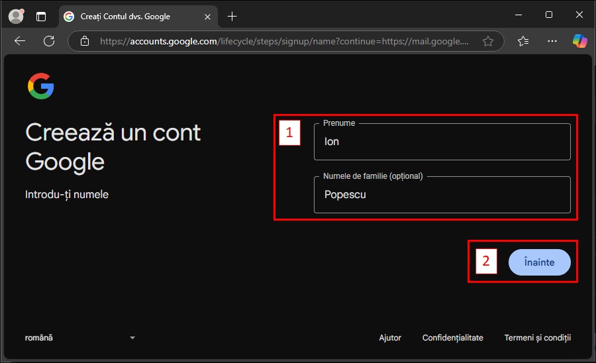Open the browser profile avatar icon

[16, 16]
